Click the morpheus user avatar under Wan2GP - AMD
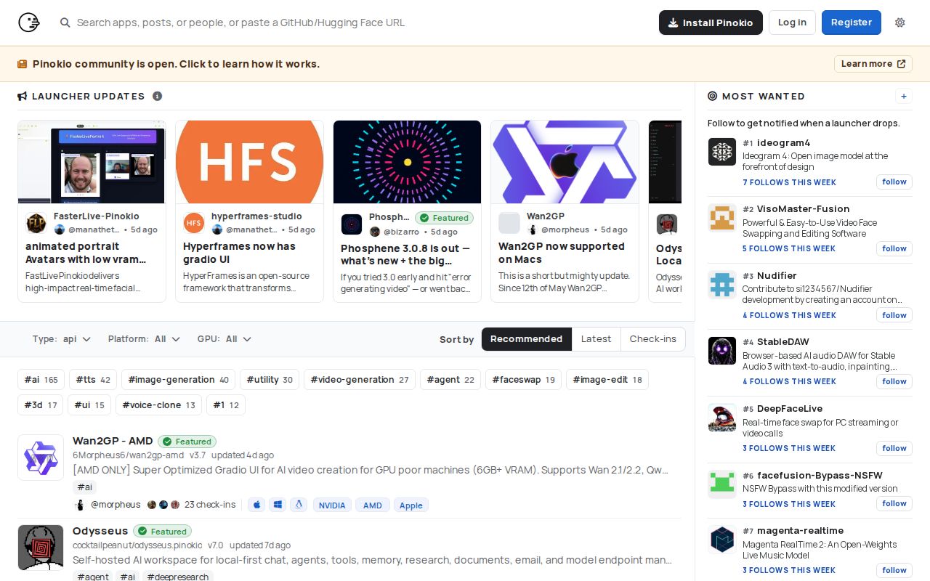This screenshot has width=930, height=581. click(81, 505)
